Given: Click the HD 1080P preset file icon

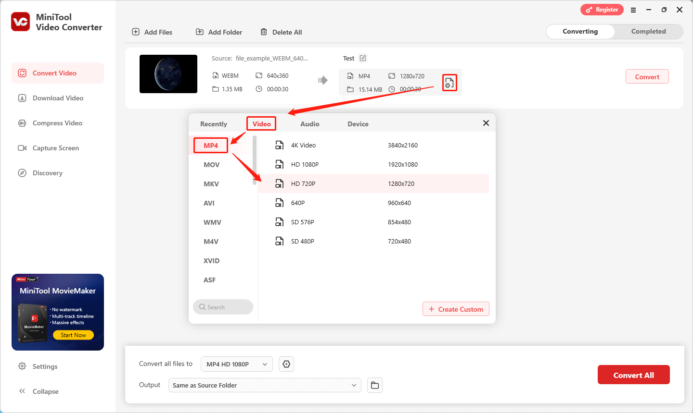Looking at the screenshot, I should tap(279, 164).
